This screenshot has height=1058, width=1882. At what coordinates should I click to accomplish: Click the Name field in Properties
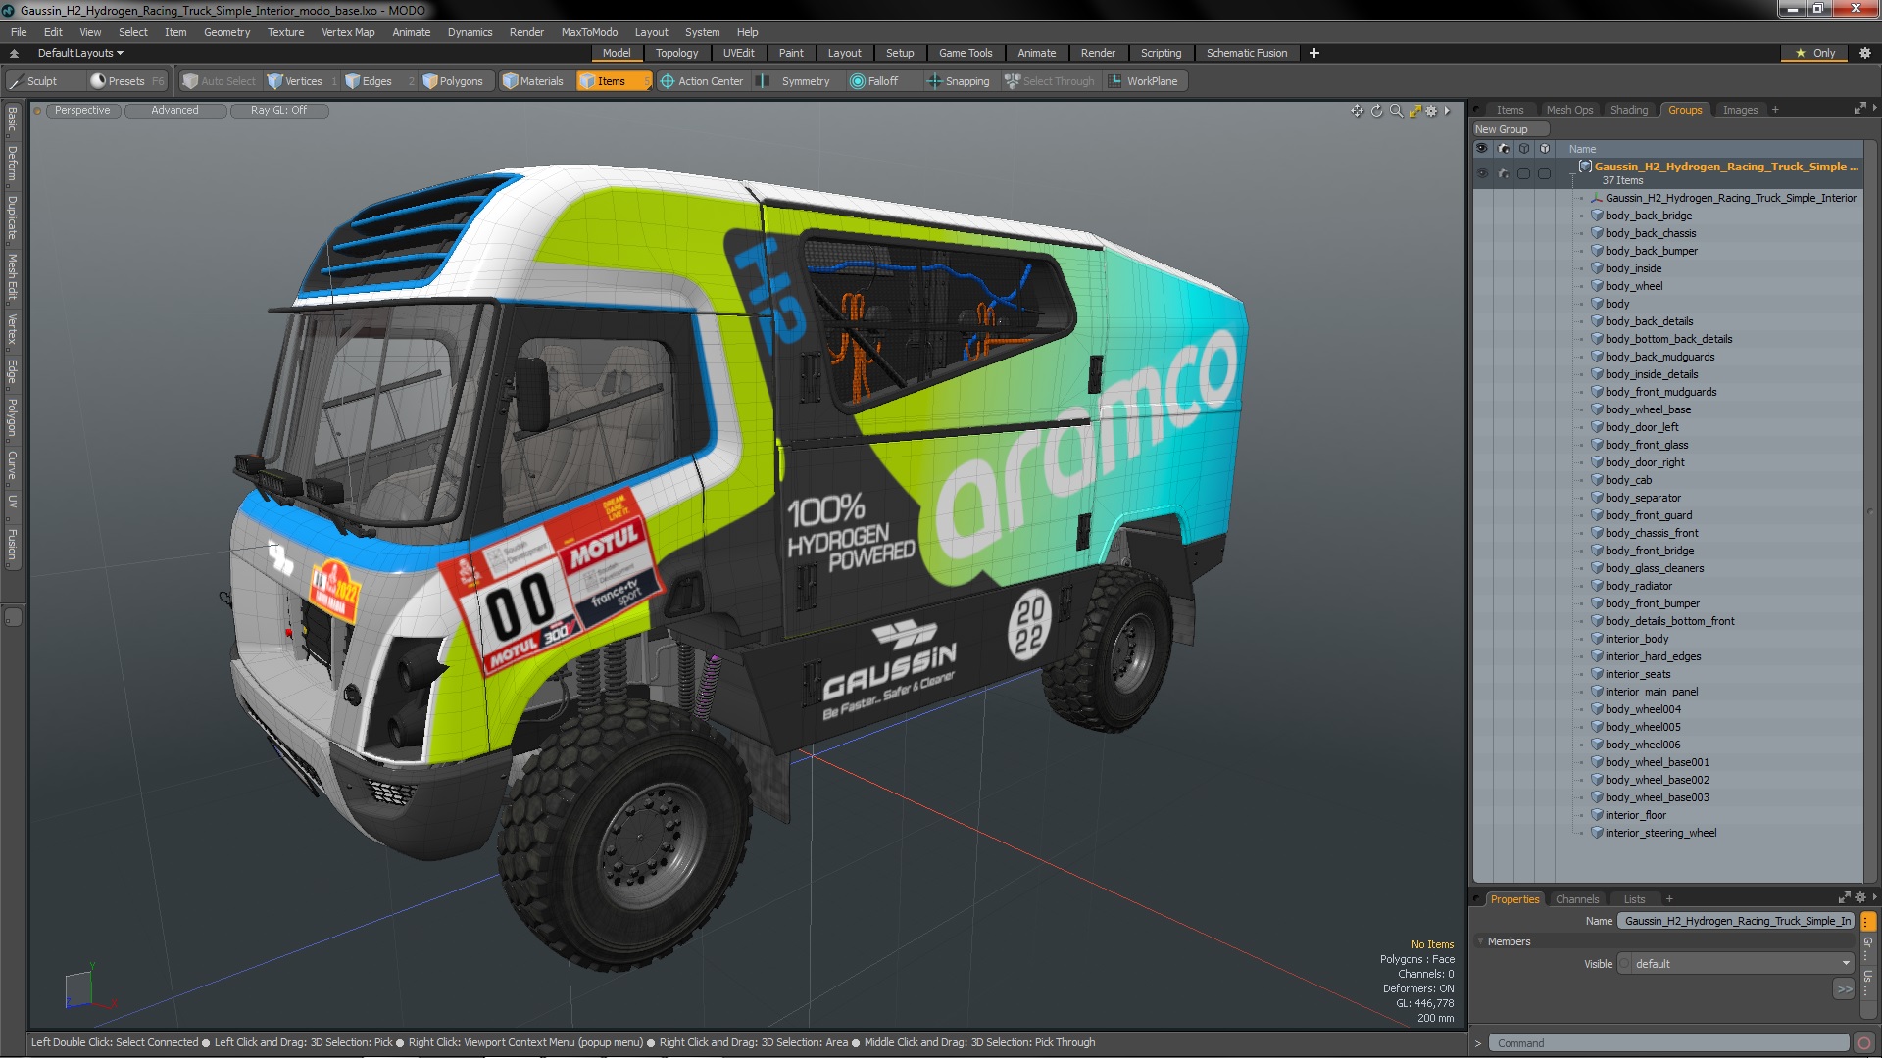[1736, 921]
